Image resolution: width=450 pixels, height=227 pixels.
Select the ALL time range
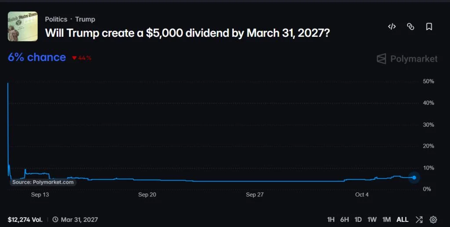tap(403, 220)
